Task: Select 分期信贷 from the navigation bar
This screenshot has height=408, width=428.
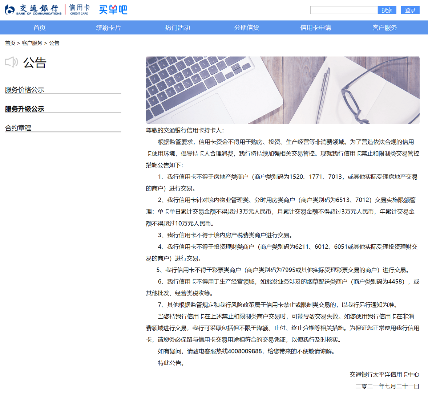Action: point(246,28)
